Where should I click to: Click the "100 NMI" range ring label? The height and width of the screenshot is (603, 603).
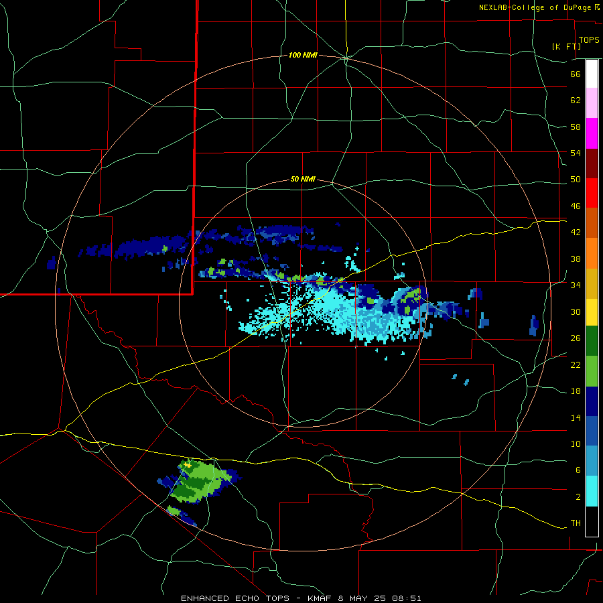[303, 55]
